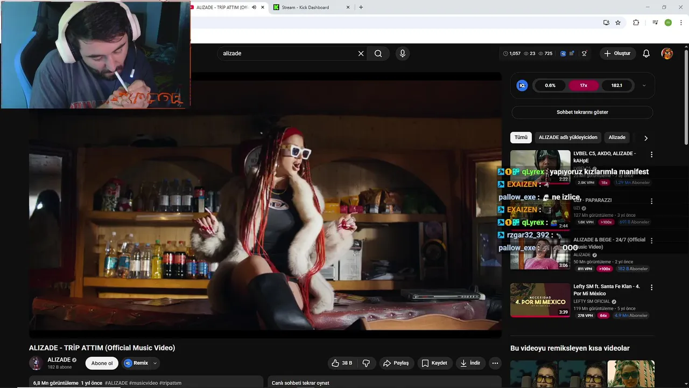Click the magnifier search button
Image resolution: width=689 pixels, height=388 pixels.
[378, 53]
